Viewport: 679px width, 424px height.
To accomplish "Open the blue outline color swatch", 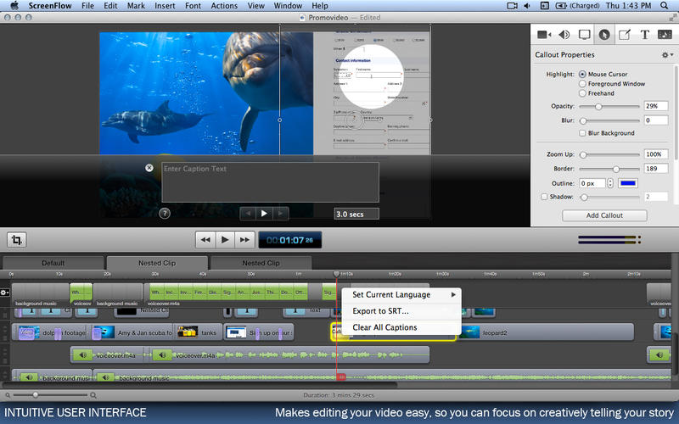I will pyautogui.click(x=630, y=183).
